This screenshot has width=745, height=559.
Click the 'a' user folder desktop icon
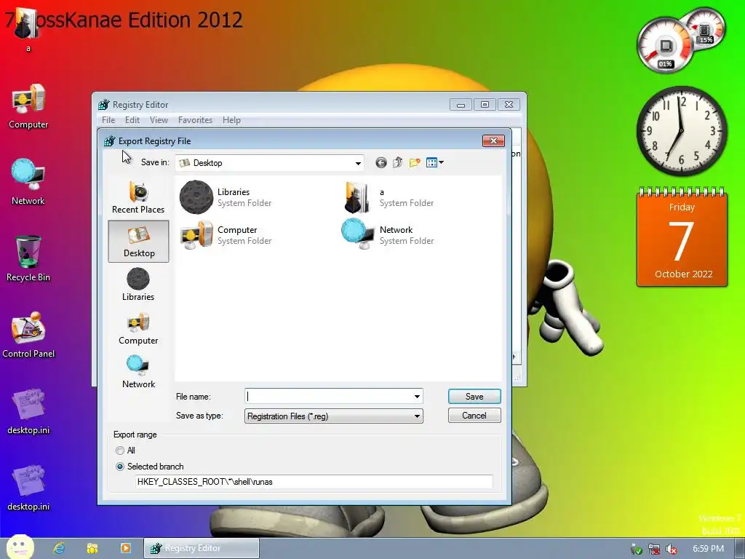pos(27,29)
